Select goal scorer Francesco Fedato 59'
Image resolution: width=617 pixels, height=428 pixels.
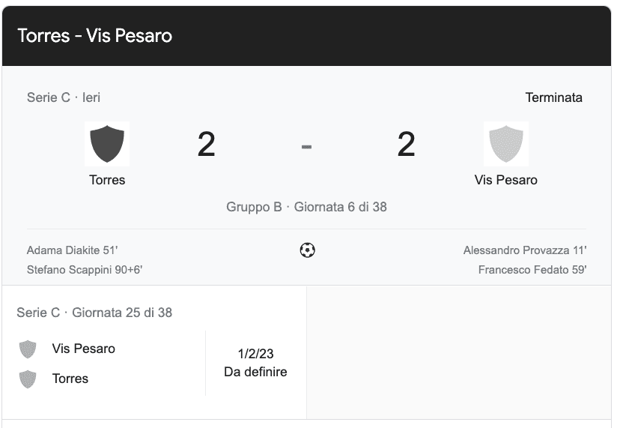(x=532, y=270)
